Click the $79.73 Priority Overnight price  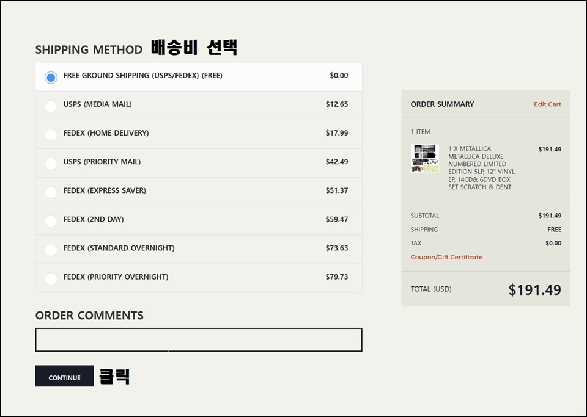(337, 277)
